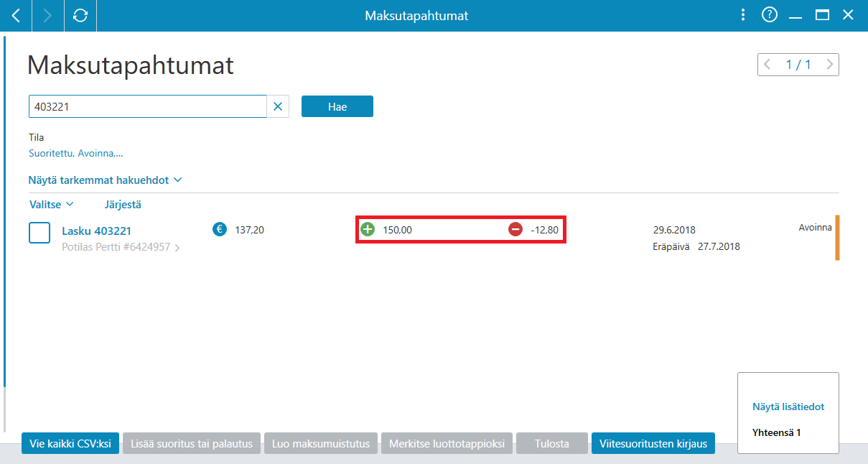Click Vie kaikki CSV:ksi button
The width and height of the screenshot is (868, 464).
click(70, 444)
